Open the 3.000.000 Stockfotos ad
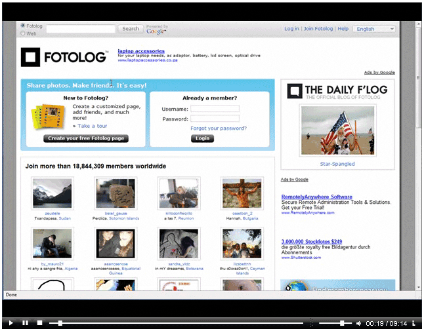 coord(312,242)
